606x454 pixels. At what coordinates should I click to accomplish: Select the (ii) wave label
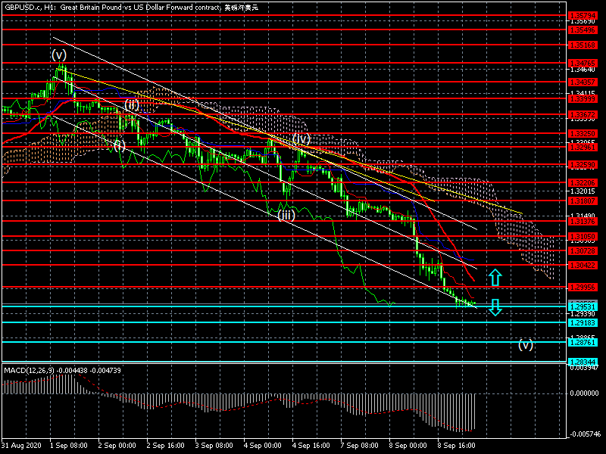132,104
